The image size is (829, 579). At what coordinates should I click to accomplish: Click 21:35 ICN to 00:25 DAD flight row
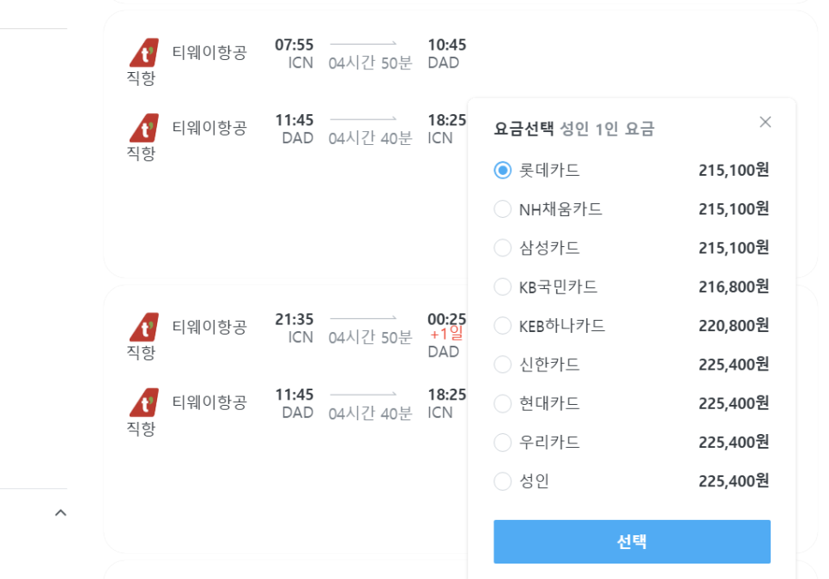click(x=296, y=335)
